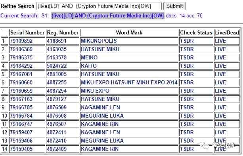The height and width of the screenshot is (156, 243).
Task: Check TSDR for serial 79166784 row
Action: tap(187, 116)
